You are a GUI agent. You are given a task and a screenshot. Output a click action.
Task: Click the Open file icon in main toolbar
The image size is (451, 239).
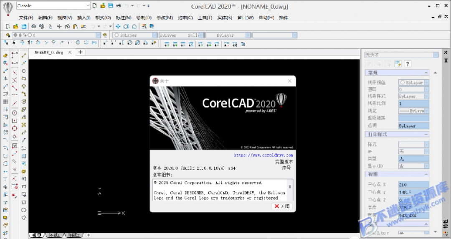16,26
